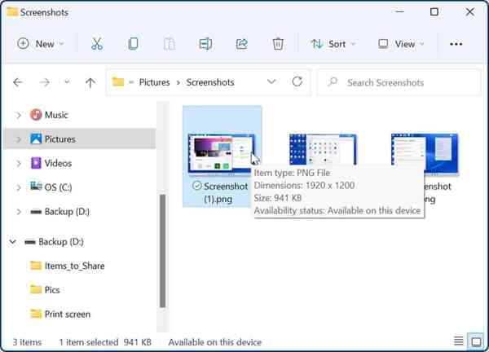Image resolution: width=489 pixels, height=352 pixels.
Task: Switch to large thumbnails view in status bar
Action: point(476,341)
